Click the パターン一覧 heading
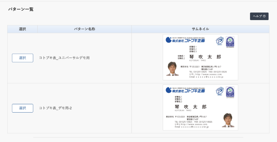 (21, 9)
